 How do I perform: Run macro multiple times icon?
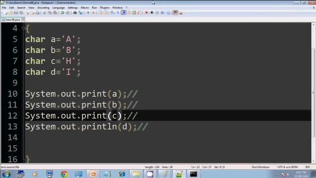(163, 13)
